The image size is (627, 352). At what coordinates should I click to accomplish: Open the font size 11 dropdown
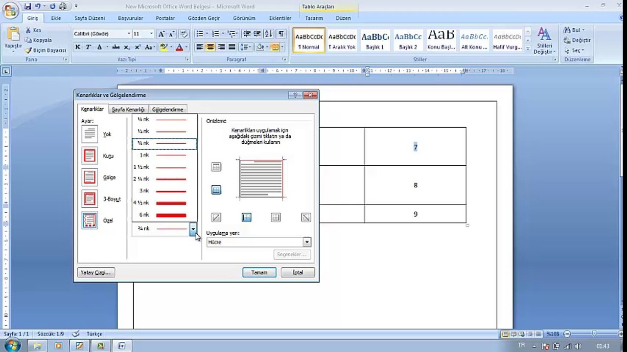[151, 34]
